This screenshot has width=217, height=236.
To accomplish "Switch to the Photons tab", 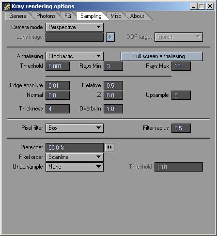I will pos(46,16).
